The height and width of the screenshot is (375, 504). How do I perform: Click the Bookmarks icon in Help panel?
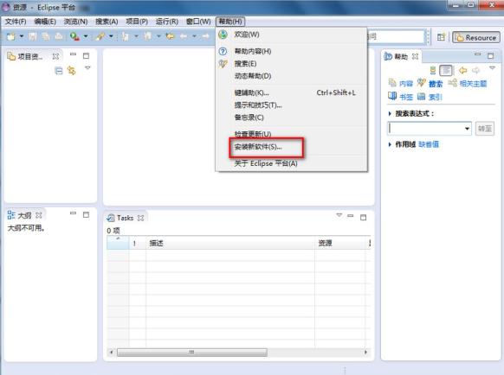(x=392, y=96)
